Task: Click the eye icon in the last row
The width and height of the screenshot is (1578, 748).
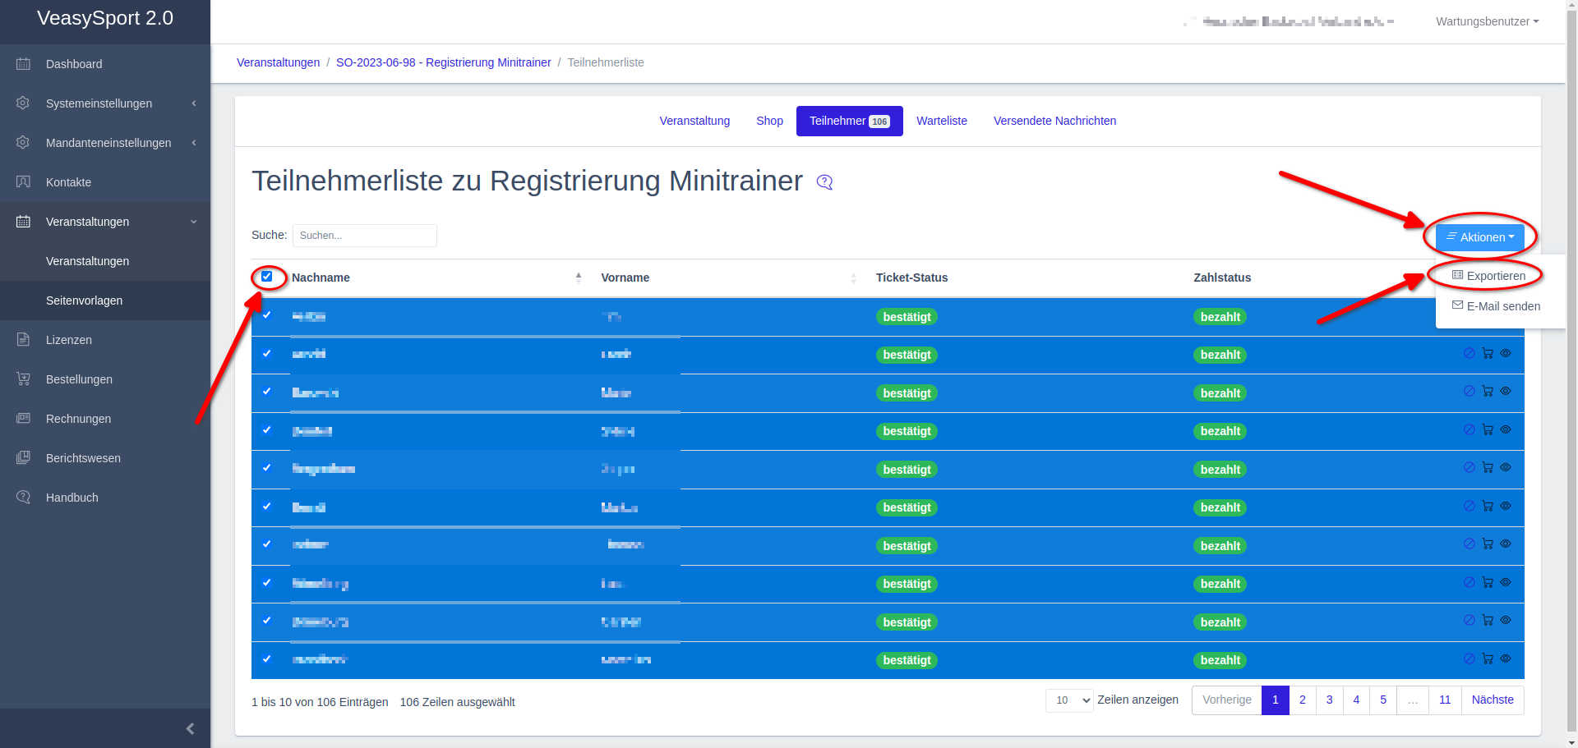Action: click(1506, 659)
